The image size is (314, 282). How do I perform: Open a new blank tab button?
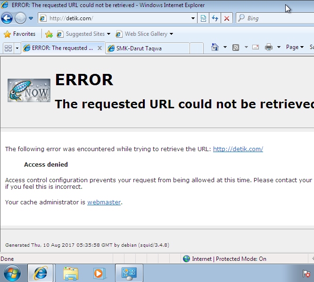tap(197, 48)
